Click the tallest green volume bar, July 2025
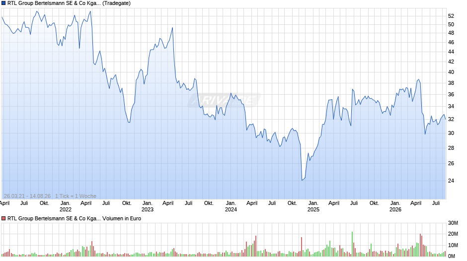This screenshot has height=261, width=467. (352, 244)
